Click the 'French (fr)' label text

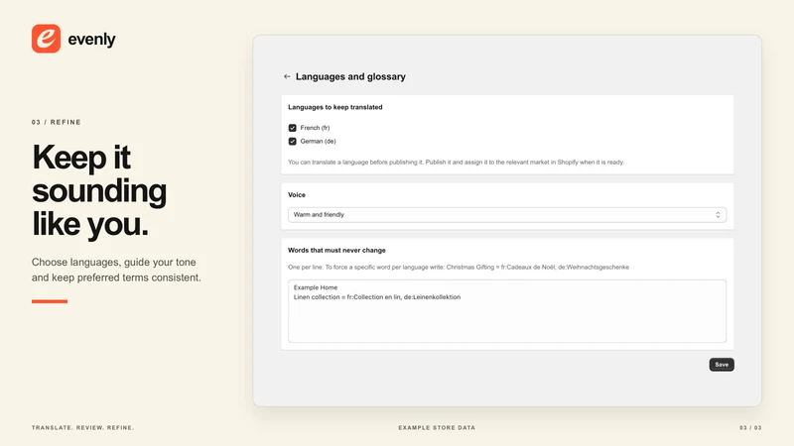pos(315,128)
